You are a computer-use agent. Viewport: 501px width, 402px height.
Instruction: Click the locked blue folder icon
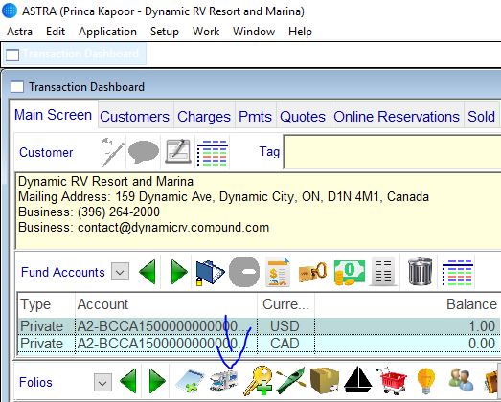210,273
